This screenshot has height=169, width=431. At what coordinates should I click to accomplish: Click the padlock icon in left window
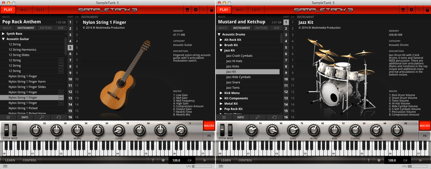point(212,10)
